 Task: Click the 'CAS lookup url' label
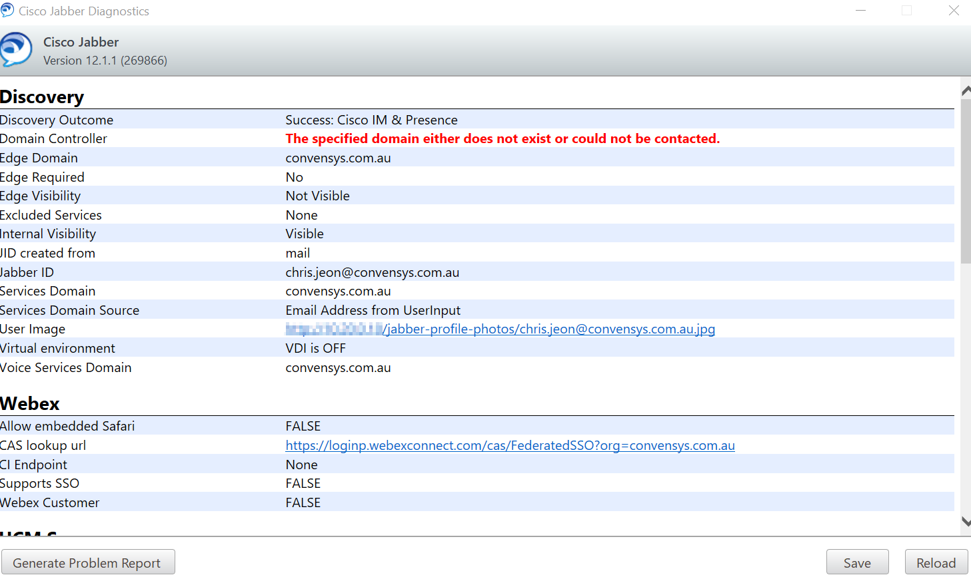click(x=43, y=445)
